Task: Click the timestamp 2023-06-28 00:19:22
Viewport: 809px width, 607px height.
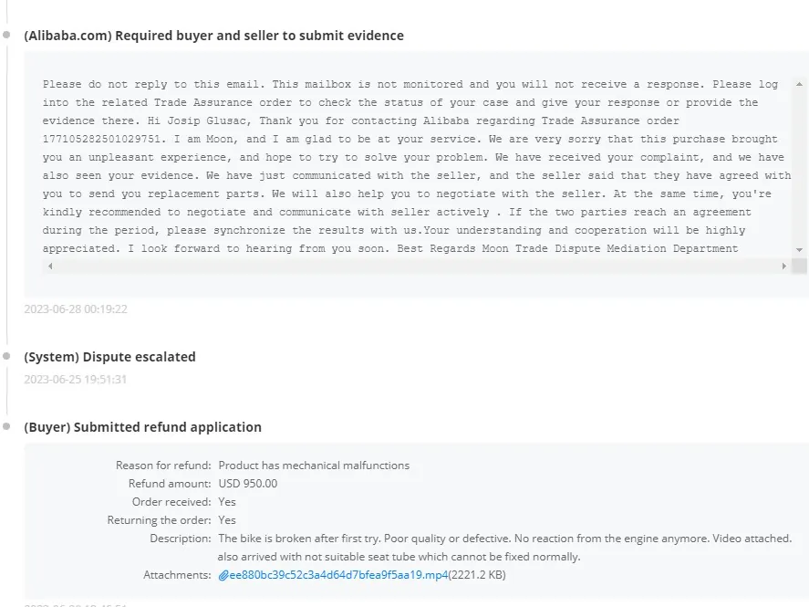Action: click(x=76, y=309)
